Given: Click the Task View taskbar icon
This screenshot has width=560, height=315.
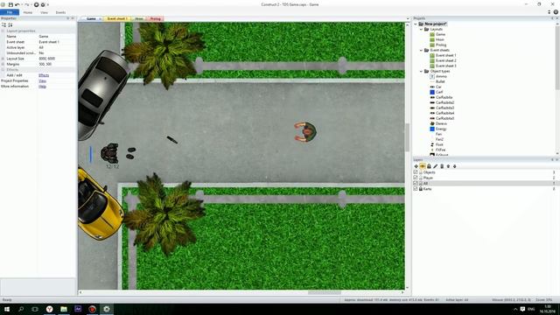Looking at the screenshot, I should (35, 309).
